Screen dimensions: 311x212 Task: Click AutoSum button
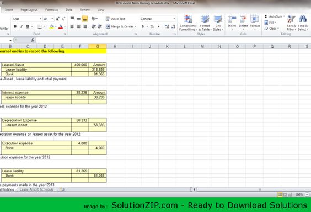273,16
